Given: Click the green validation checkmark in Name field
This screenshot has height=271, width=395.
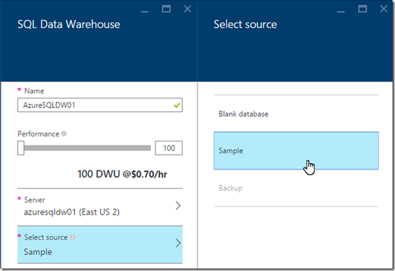Looking at the screenshot, I should 177,105.
